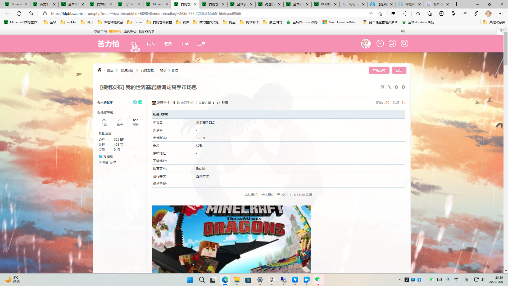The height and width of the screenshot is (286, 508).
Task: Open the 我的世界教程 bookmarks folder
Action: [159, 22]
